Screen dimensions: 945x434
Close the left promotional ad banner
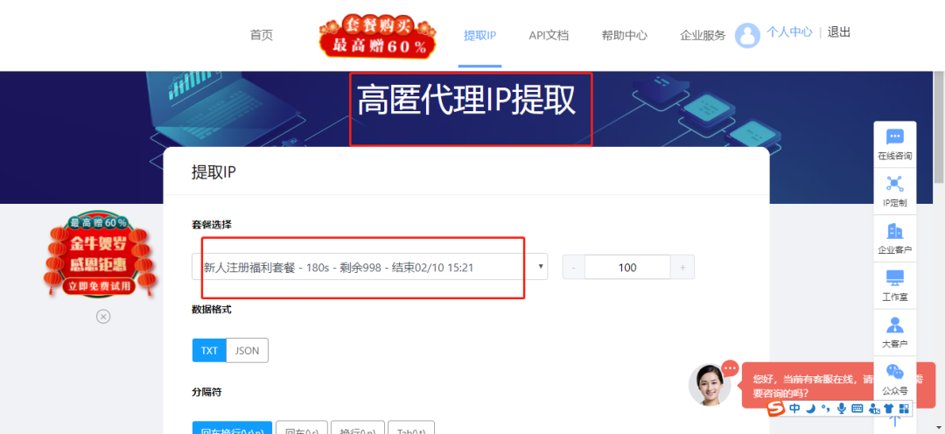tap(103, 316)
